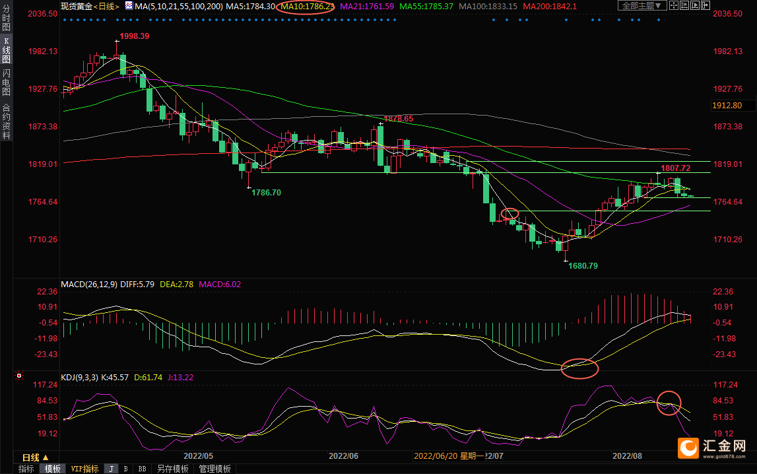This screenshot has height=474, width=757.
Task: Select the 模板 bottom tab
Action: click(x=53, y=469)
